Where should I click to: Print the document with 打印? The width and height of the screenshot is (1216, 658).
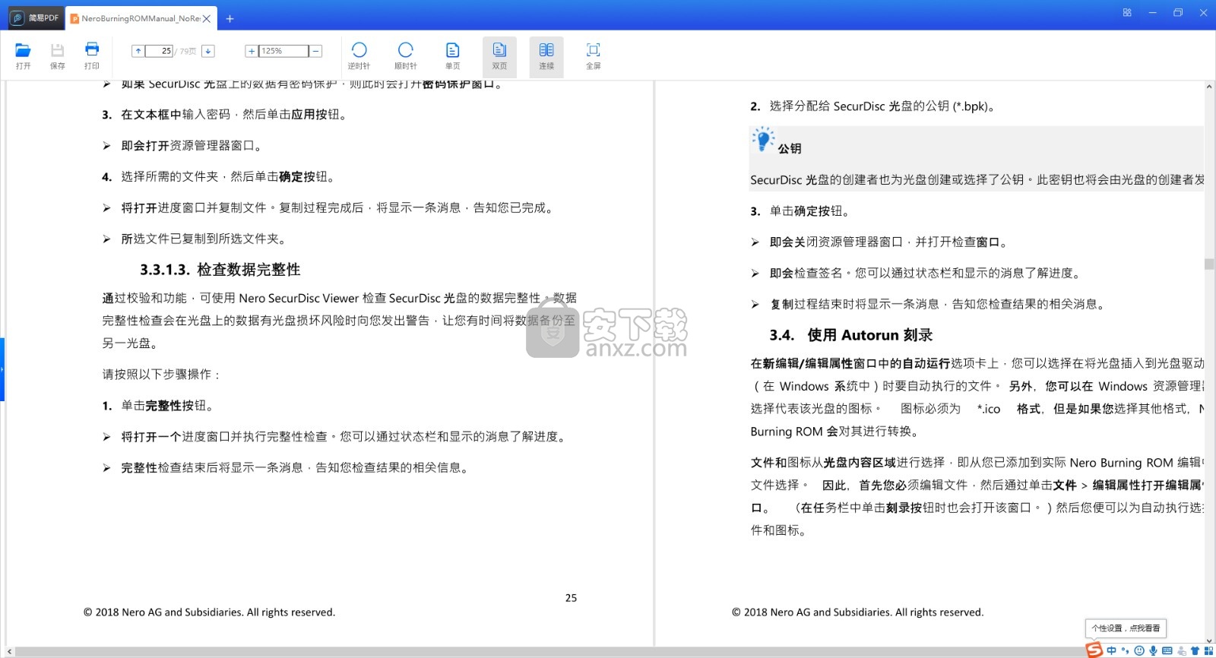pyautogui.click(x=92, y=56)
